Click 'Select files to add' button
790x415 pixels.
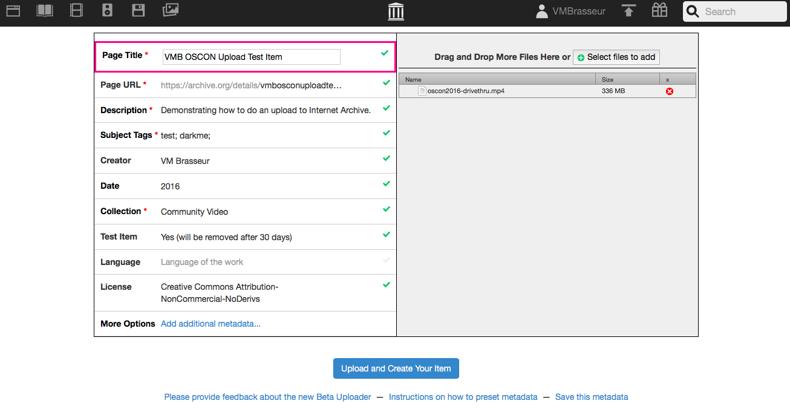point(616,57)
